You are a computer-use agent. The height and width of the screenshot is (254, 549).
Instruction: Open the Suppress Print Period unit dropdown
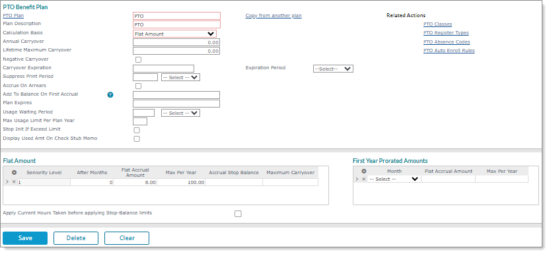[180, 78]
